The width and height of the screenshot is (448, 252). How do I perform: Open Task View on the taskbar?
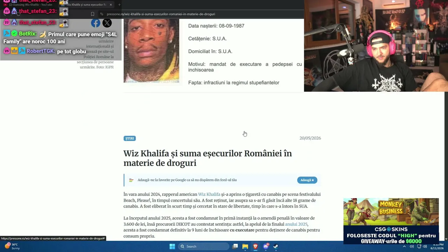point(235,246)
